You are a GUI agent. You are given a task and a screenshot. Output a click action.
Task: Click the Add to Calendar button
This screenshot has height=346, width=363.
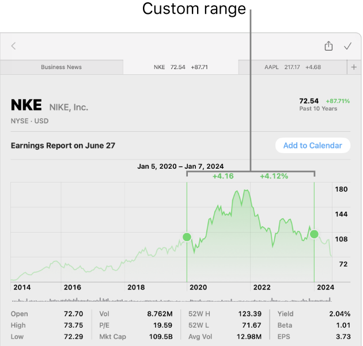(x=312, y=145)
